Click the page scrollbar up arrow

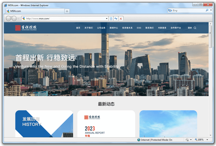click(210, 24)
